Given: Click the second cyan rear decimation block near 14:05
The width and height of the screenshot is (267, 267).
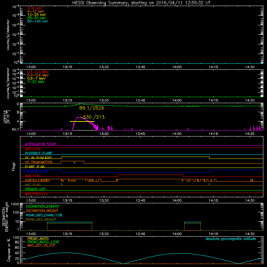Looking at the screenshot, I should coord(193,222).
